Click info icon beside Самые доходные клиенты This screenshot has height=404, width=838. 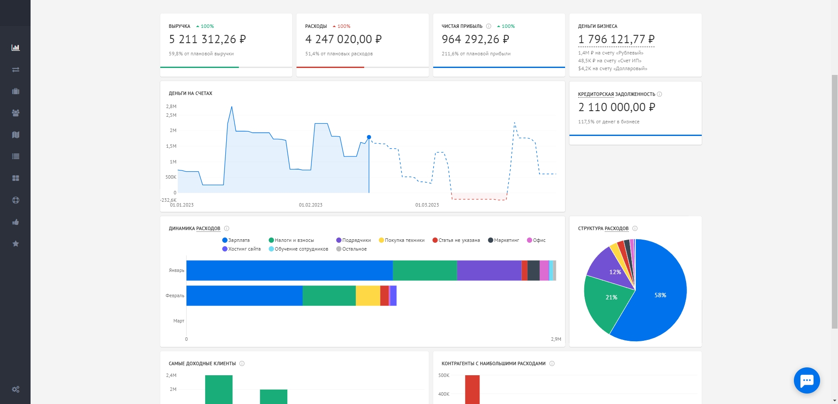coord(242,363)
